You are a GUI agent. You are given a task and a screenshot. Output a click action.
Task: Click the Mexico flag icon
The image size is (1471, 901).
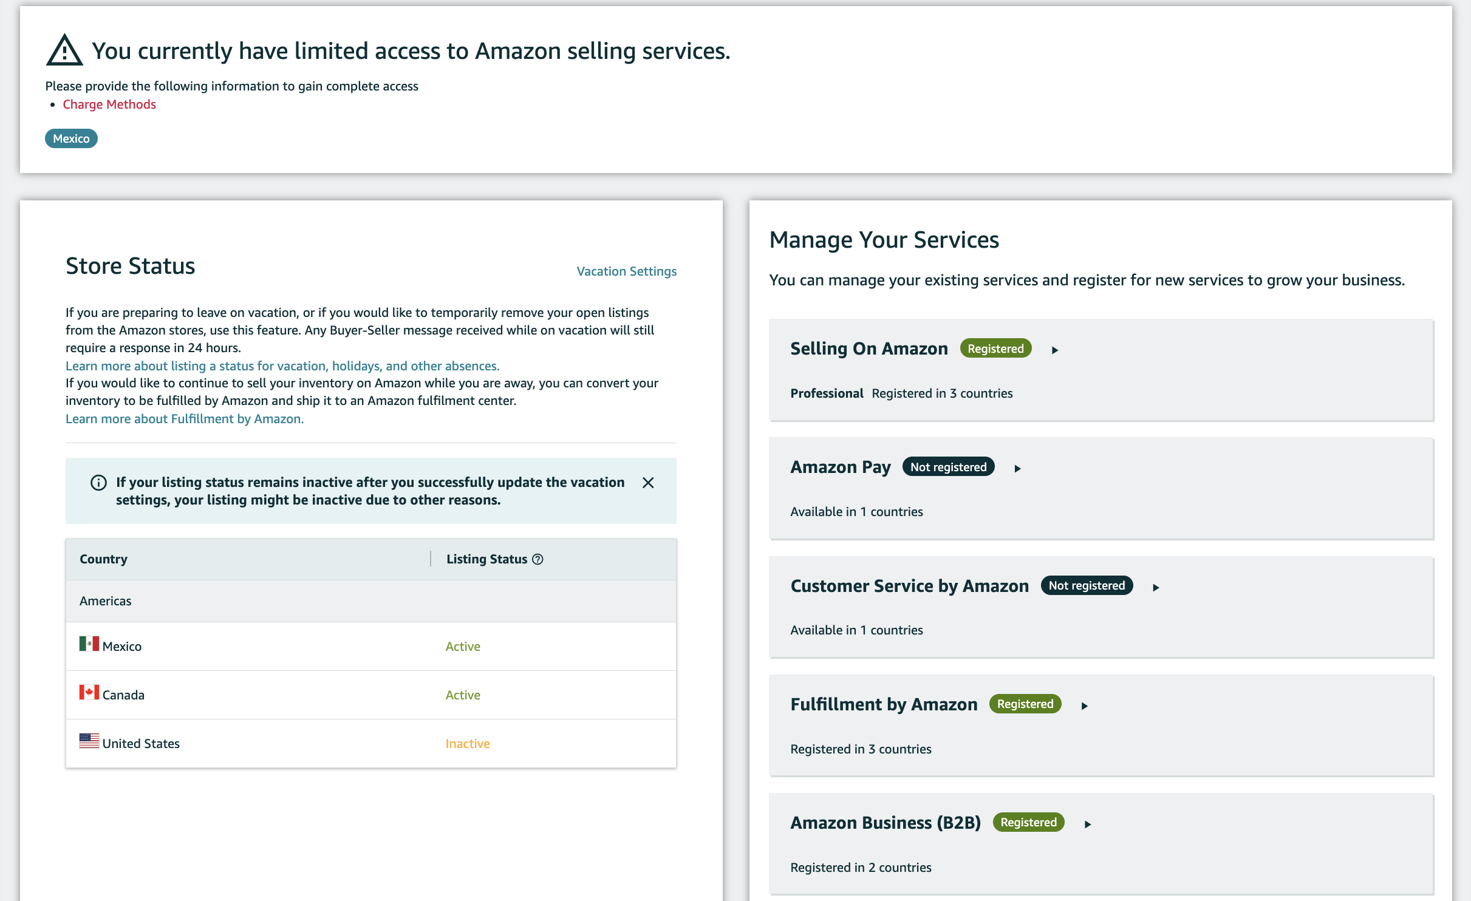pyautogui.click(x=89, y=644)
